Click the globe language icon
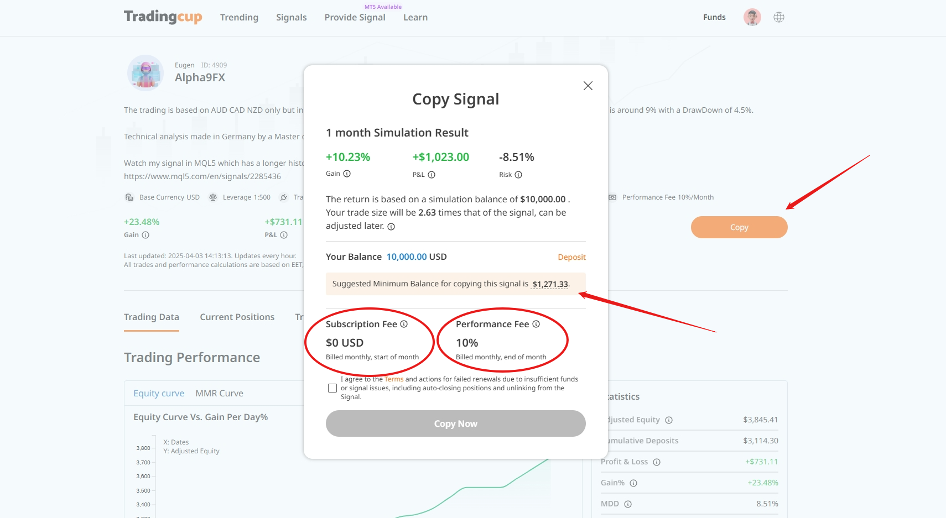The image size is (946, 518). click(778, 17)
